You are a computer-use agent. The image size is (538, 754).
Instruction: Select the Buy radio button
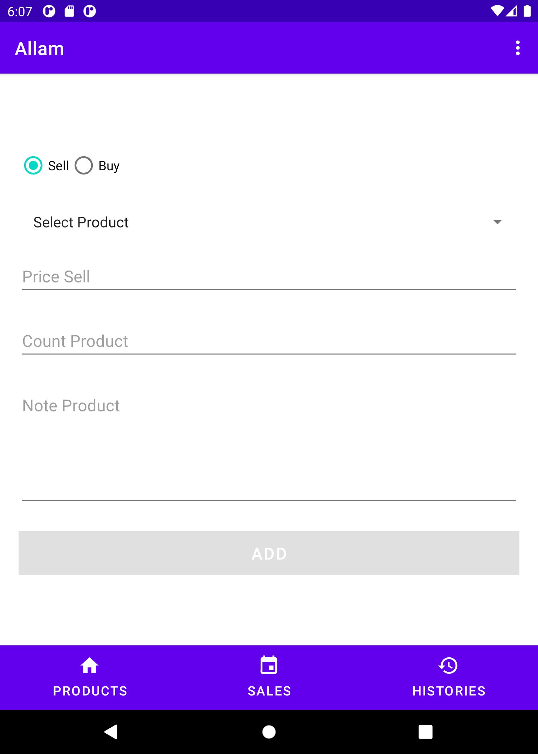pyautogui.click(x=84, y=165)
